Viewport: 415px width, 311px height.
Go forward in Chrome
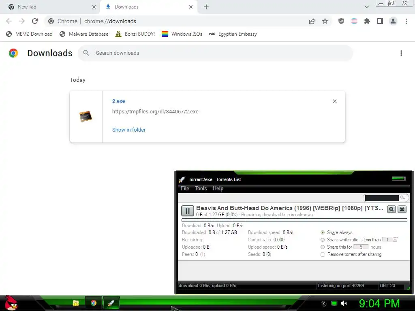(x=22, y=21)
